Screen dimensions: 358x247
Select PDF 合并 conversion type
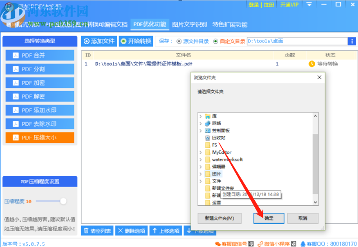(x=40, y=55)
